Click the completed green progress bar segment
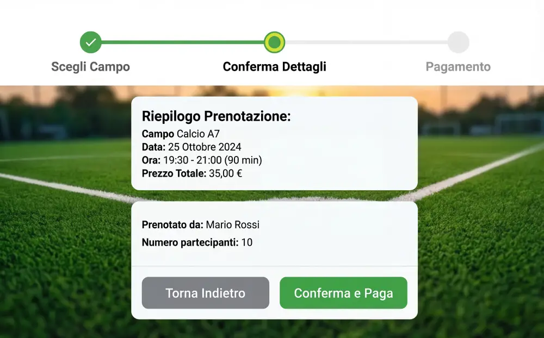544x338 pixels. (x=182, y=42)
